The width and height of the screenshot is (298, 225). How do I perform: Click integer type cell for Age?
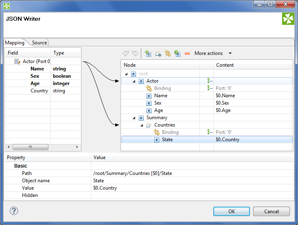[61, 83]
